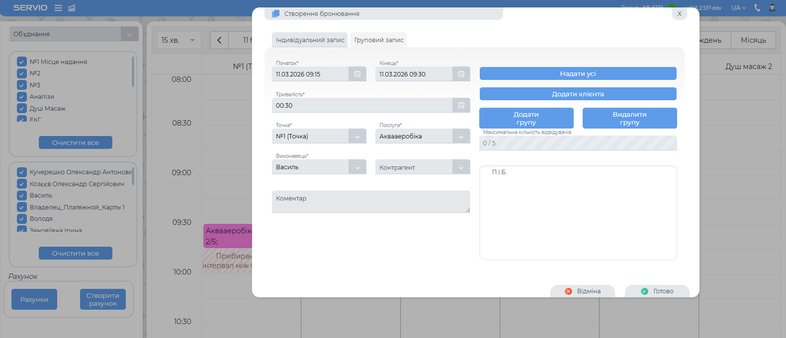
Task: Open the hamburger menu next to SERVIO
Action: [x=58, y=8]
